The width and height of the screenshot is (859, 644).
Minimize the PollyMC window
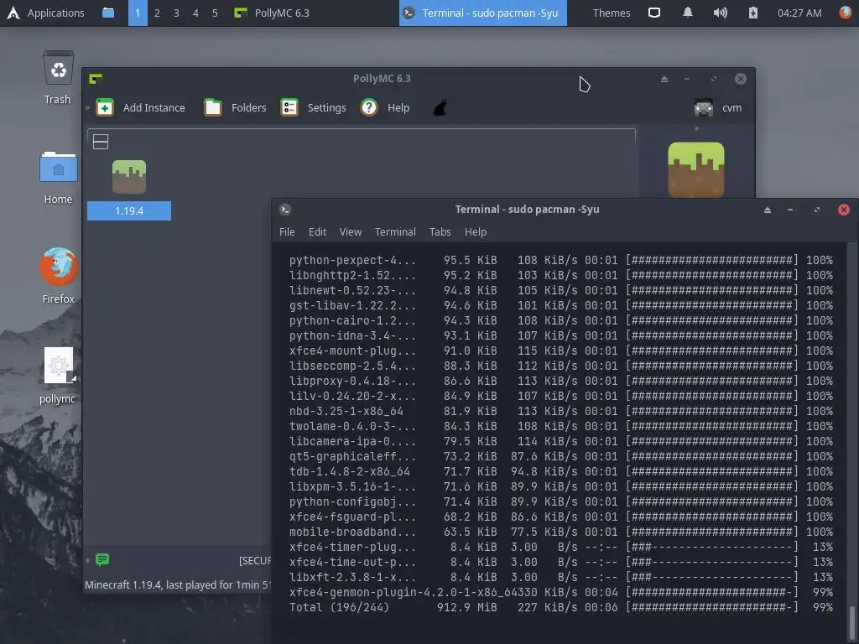pos(687,79)
